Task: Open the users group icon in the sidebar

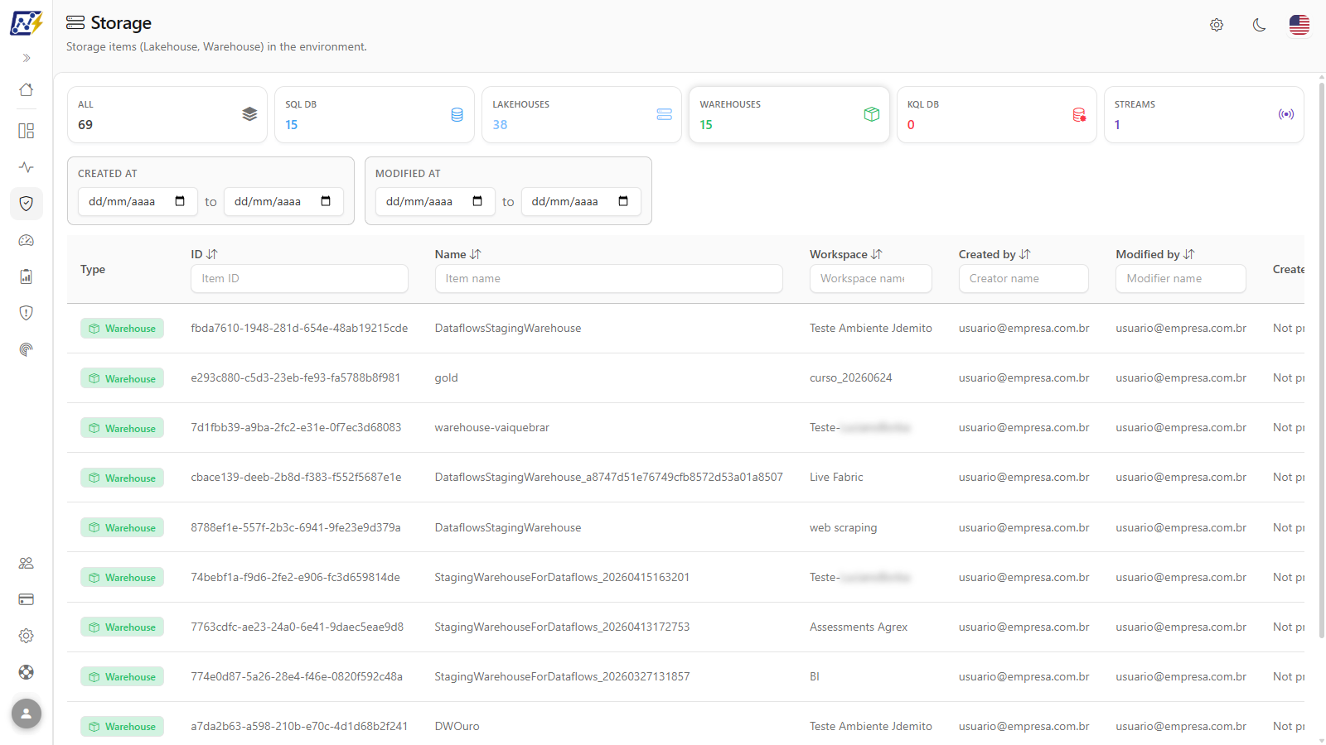Action: click(x=27, y=563)
